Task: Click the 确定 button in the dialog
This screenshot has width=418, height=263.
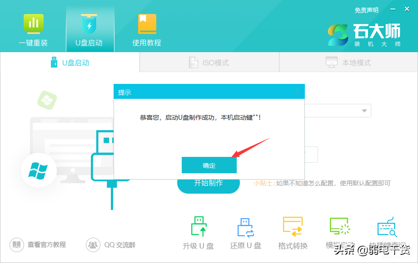Action: (209, 165)
